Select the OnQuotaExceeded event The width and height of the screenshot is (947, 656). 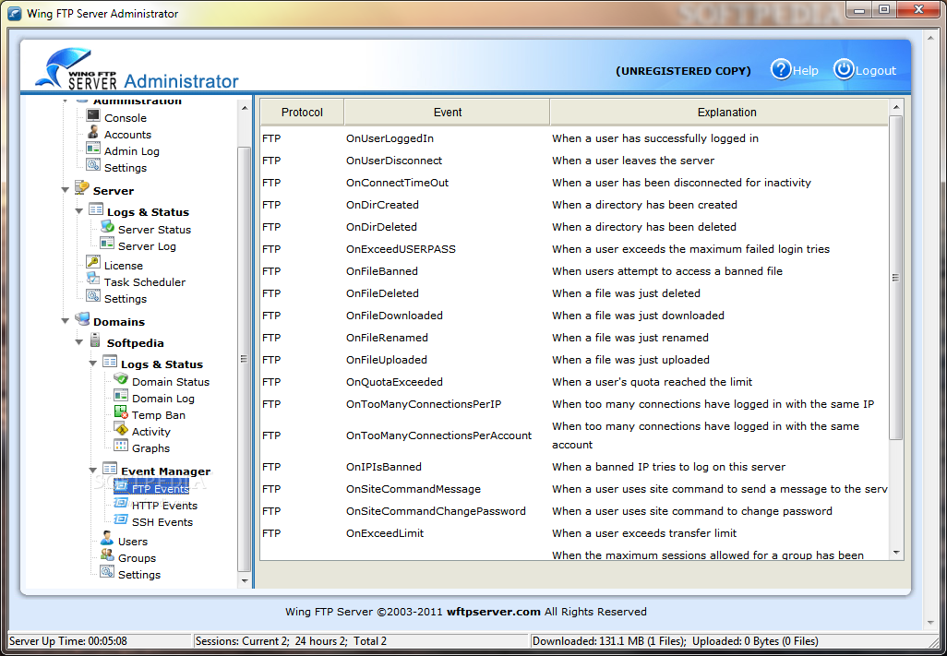click(x=394, y=382)
